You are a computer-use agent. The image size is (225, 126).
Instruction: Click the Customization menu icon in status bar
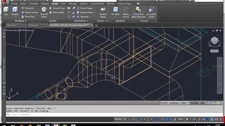(x=221, y=119)
